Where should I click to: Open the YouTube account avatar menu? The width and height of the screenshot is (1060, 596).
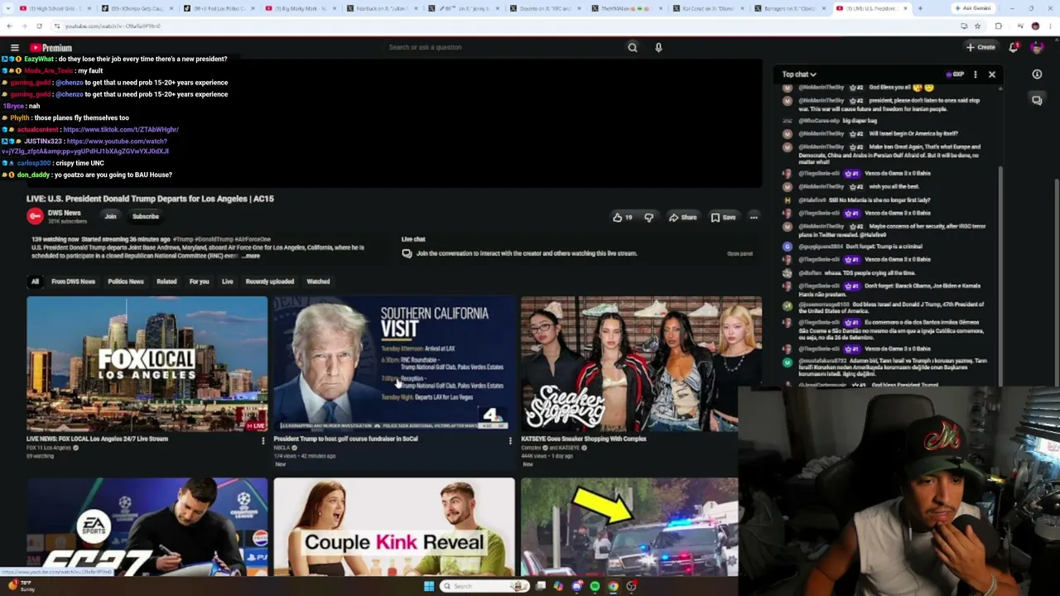(1037, 47)
